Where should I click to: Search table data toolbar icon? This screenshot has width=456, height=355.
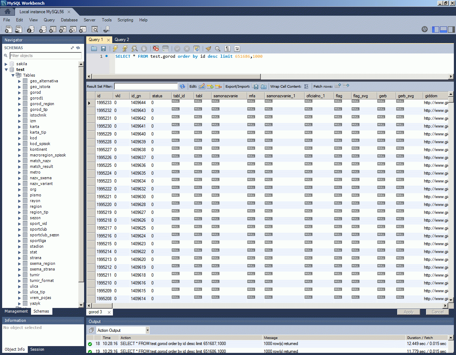coord(95,29)
